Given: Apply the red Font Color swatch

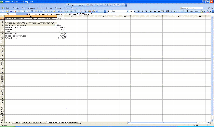Looking at the screenshot, I should click(x=208, y=12).
